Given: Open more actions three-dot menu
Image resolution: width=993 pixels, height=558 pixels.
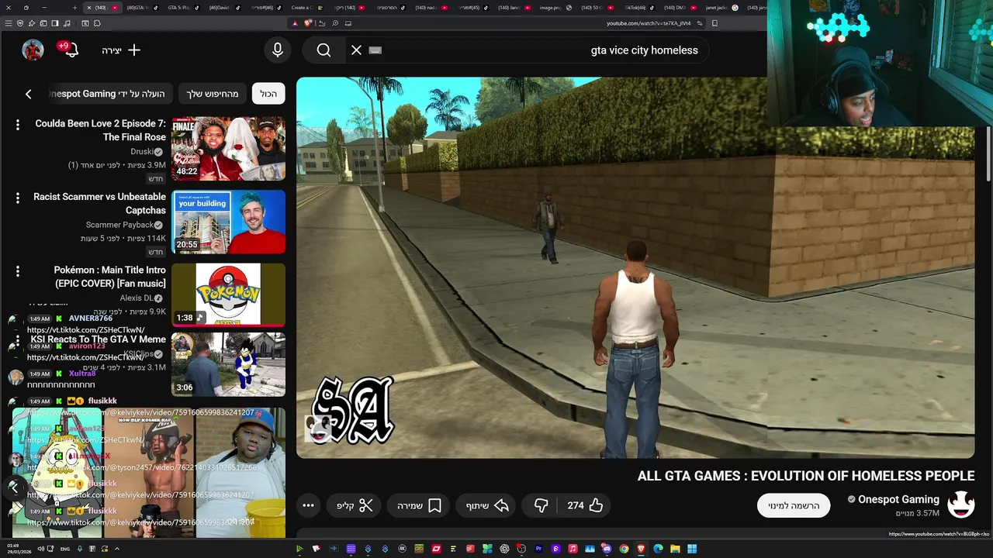Looking at the screenshot, I should 308,505.
